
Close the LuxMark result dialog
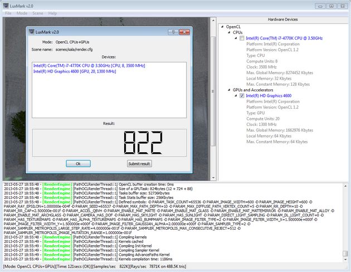(184, 32)
